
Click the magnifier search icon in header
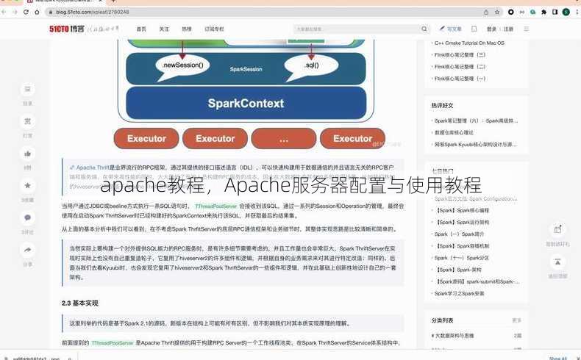pos(424,29)
